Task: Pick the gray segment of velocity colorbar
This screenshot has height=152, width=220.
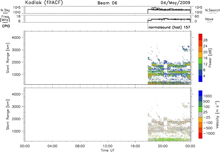Action: pyautogui.click(x=200, y=114)
